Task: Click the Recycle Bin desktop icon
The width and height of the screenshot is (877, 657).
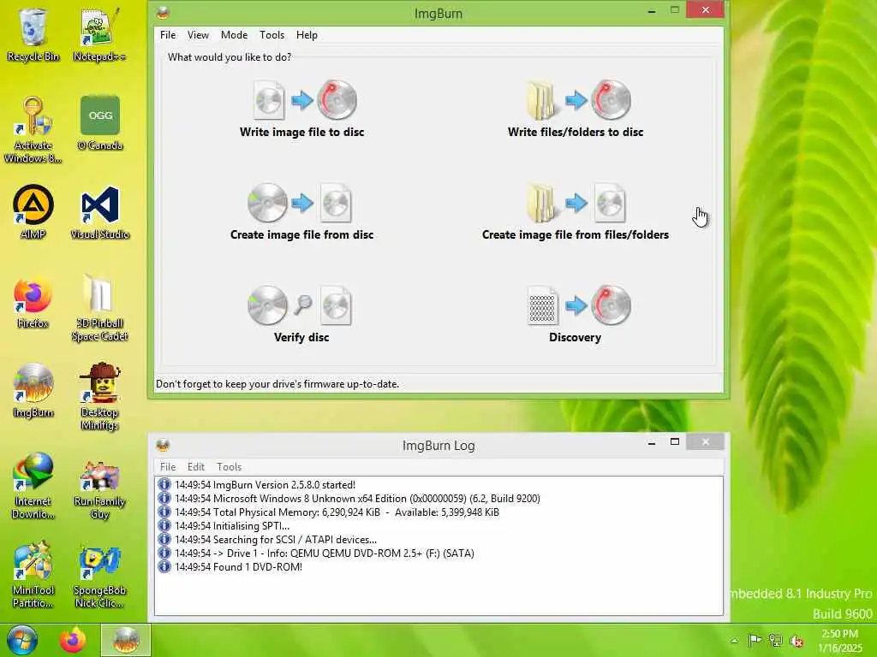Action: (33, 34)
